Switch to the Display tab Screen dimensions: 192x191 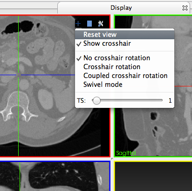[x=121, y=8]
